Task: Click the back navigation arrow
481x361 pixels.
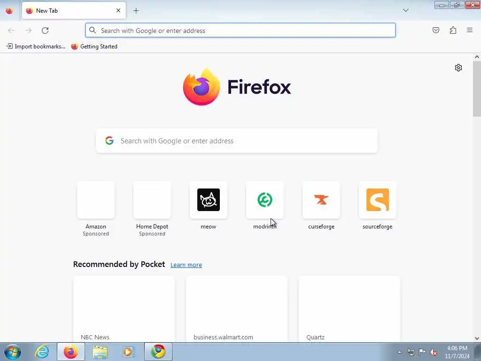Action: (11, 31)
